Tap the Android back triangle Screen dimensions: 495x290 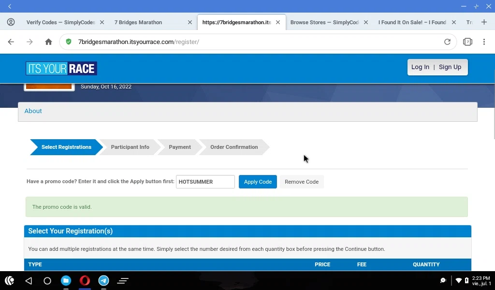click(x=29, y=280)
